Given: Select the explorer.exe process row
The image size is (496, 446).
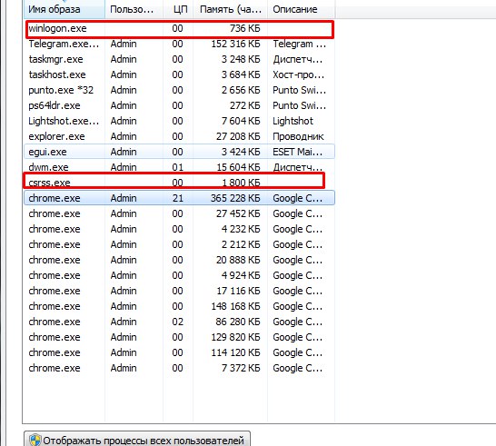Looking at the screenshot, I should pos(179,136).
